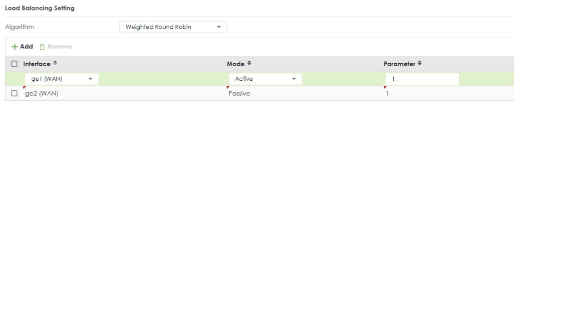This screenshot has width=575, height=323.
Task: Check the ge2 (WAN) row checkbox
Action: pos(14,93)
